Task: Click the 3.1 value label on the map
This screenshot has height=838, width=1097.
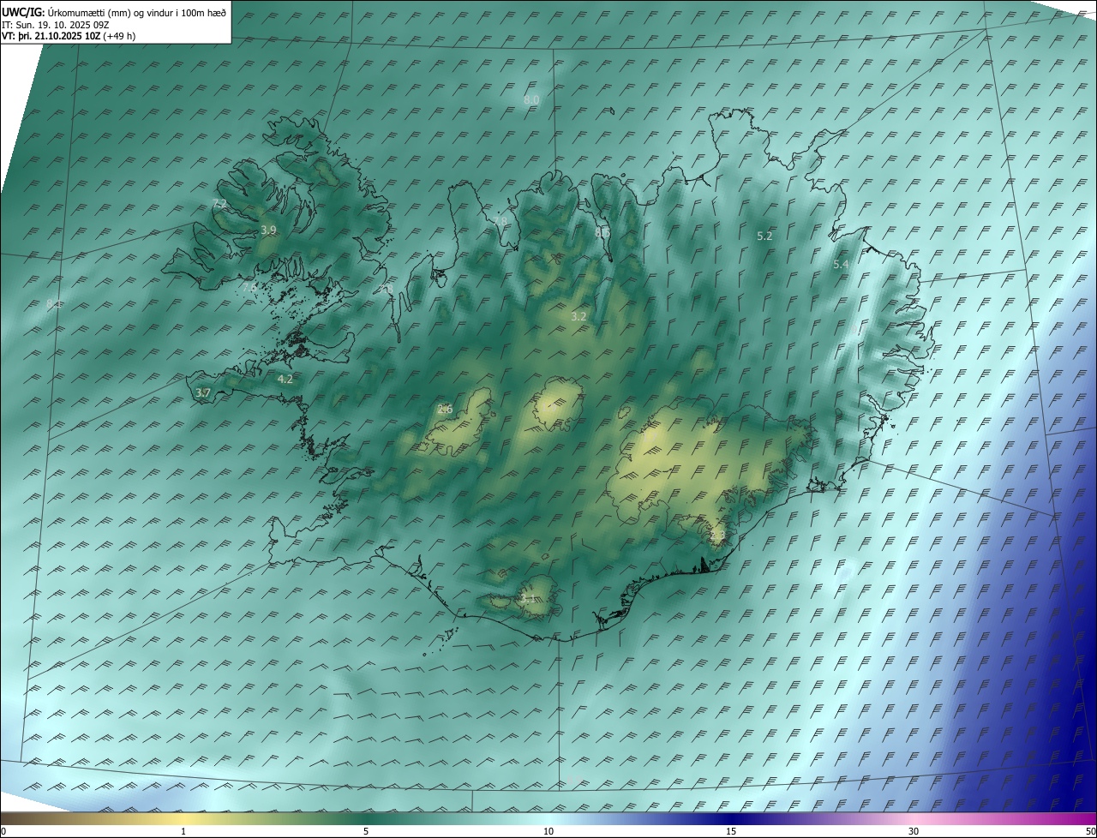Action: coord(528,598)
